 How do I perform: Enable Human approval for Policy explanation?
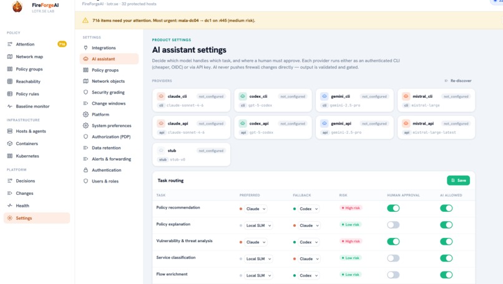(393, 225)
